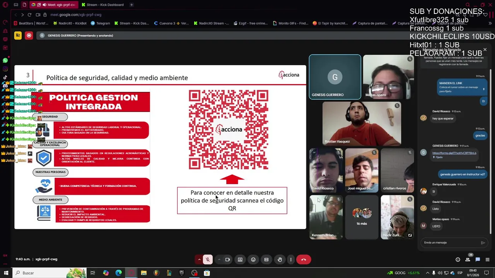Open video settings arrow beside the camera
This screenshot has height=278, width=495.
pyautogui.click(x=219, y=259)
